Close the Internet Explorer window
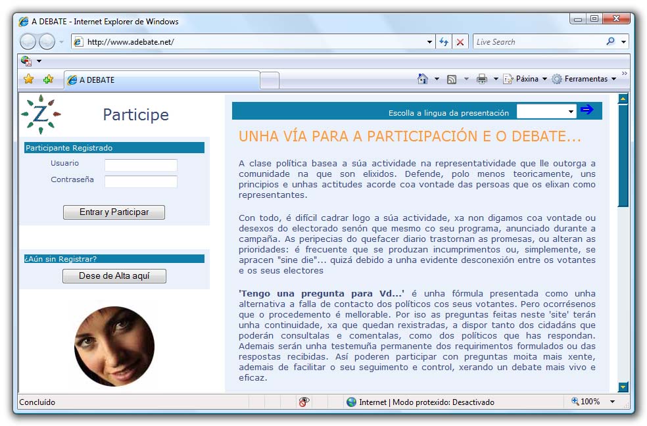 click(x=616, y=19)
